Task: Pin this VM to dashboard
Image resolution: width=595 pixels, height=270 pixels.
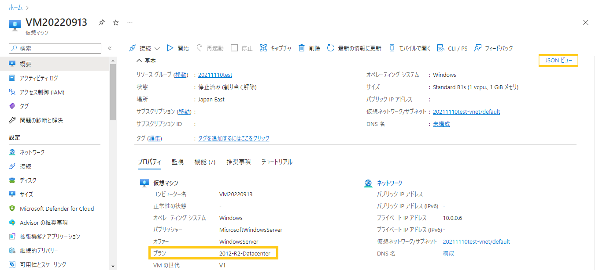Action: click(101, 22)
